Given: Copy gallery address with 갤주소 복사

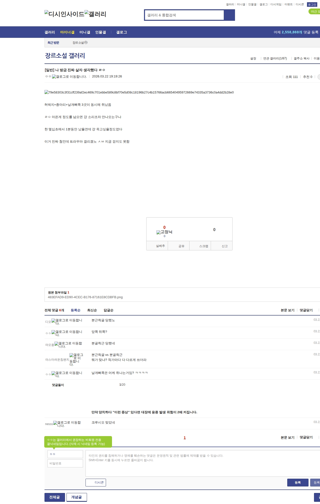Looking at the screenshot, I should (301, 58).
